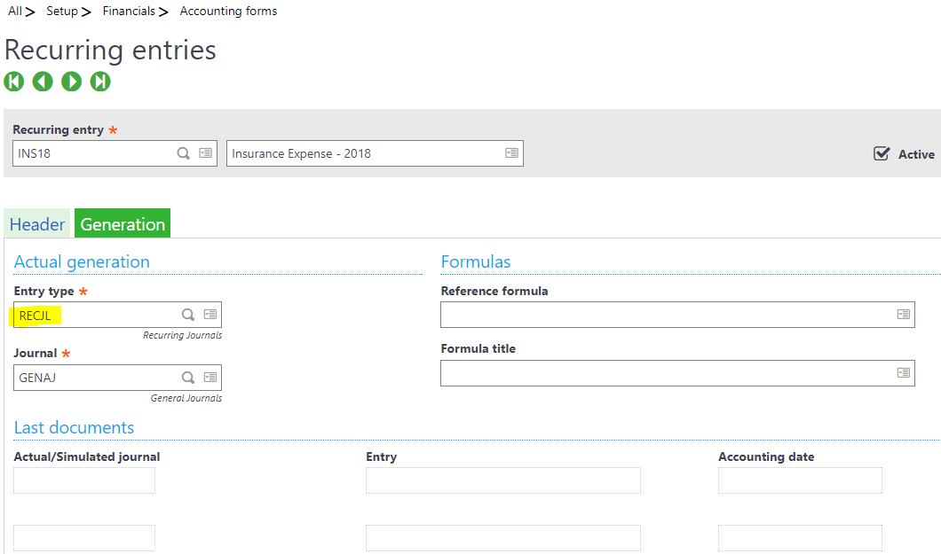Screen dimensions: 941x554
Task: Switch to the Header tab
Action: [36, 223]
